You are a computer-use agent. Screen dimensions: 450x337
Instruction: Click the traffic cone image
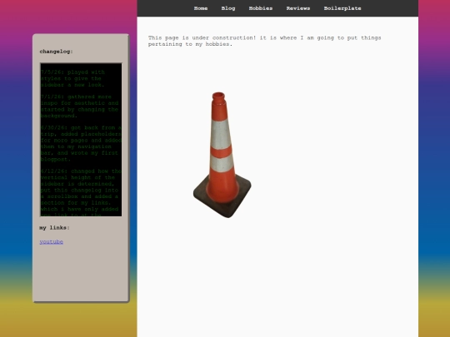222,155
